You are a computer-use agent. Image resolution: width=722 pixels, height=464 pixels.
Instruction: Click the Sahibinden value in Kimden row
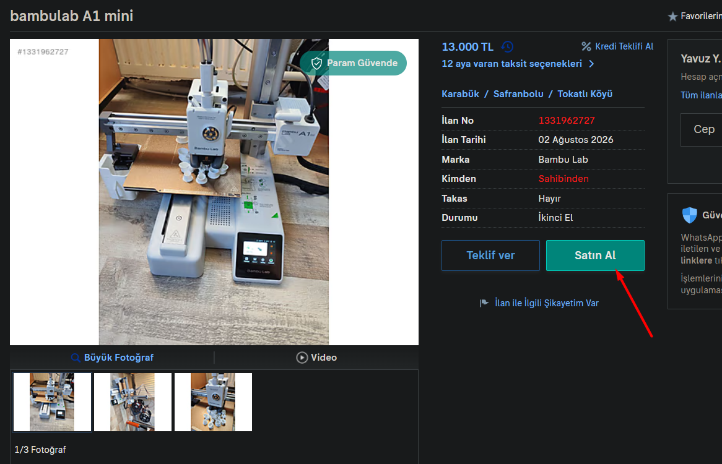tap(563, 178)
